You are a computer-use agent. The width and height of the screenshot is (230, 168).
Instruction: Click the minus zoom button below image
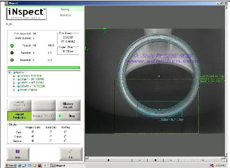[x=171, y=159]
